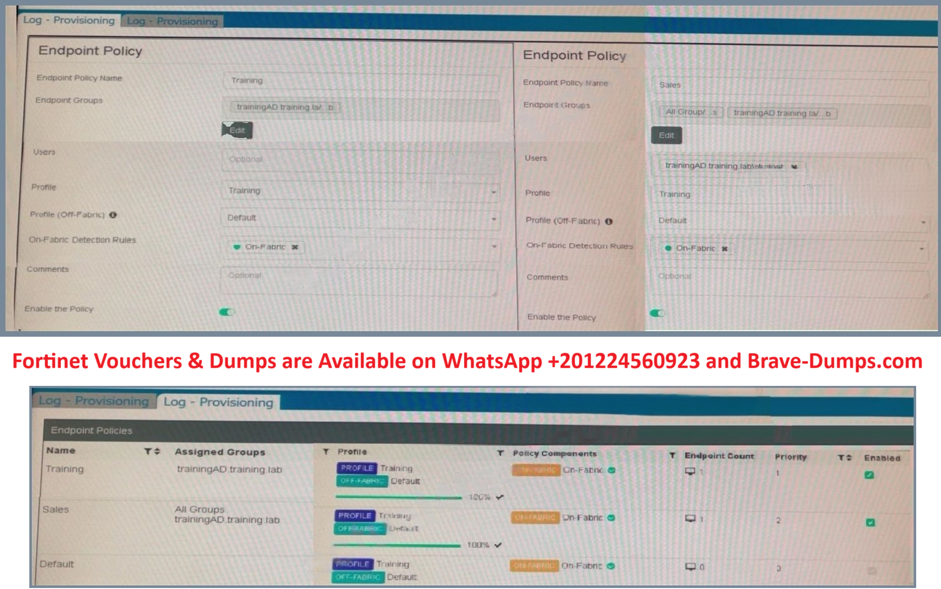Expand On-Fabric Detection Rules dropdown in Training policy
941x589 pixels.
click(x=494, y=247)
